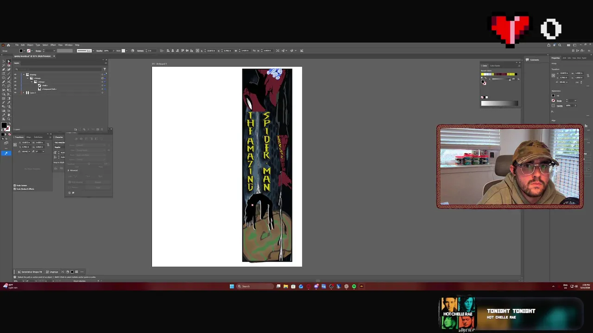The width and height of the screenshot is (593, 333).
Task: Click the toolbar Fill color box
Action: coord(4,125)
